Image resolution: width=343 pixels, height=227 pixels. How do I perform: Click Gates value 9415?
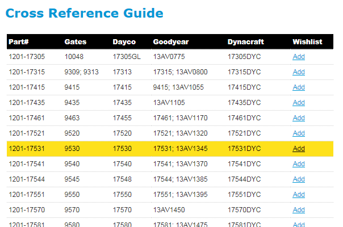pyautogui.click(x=72, y=87)
